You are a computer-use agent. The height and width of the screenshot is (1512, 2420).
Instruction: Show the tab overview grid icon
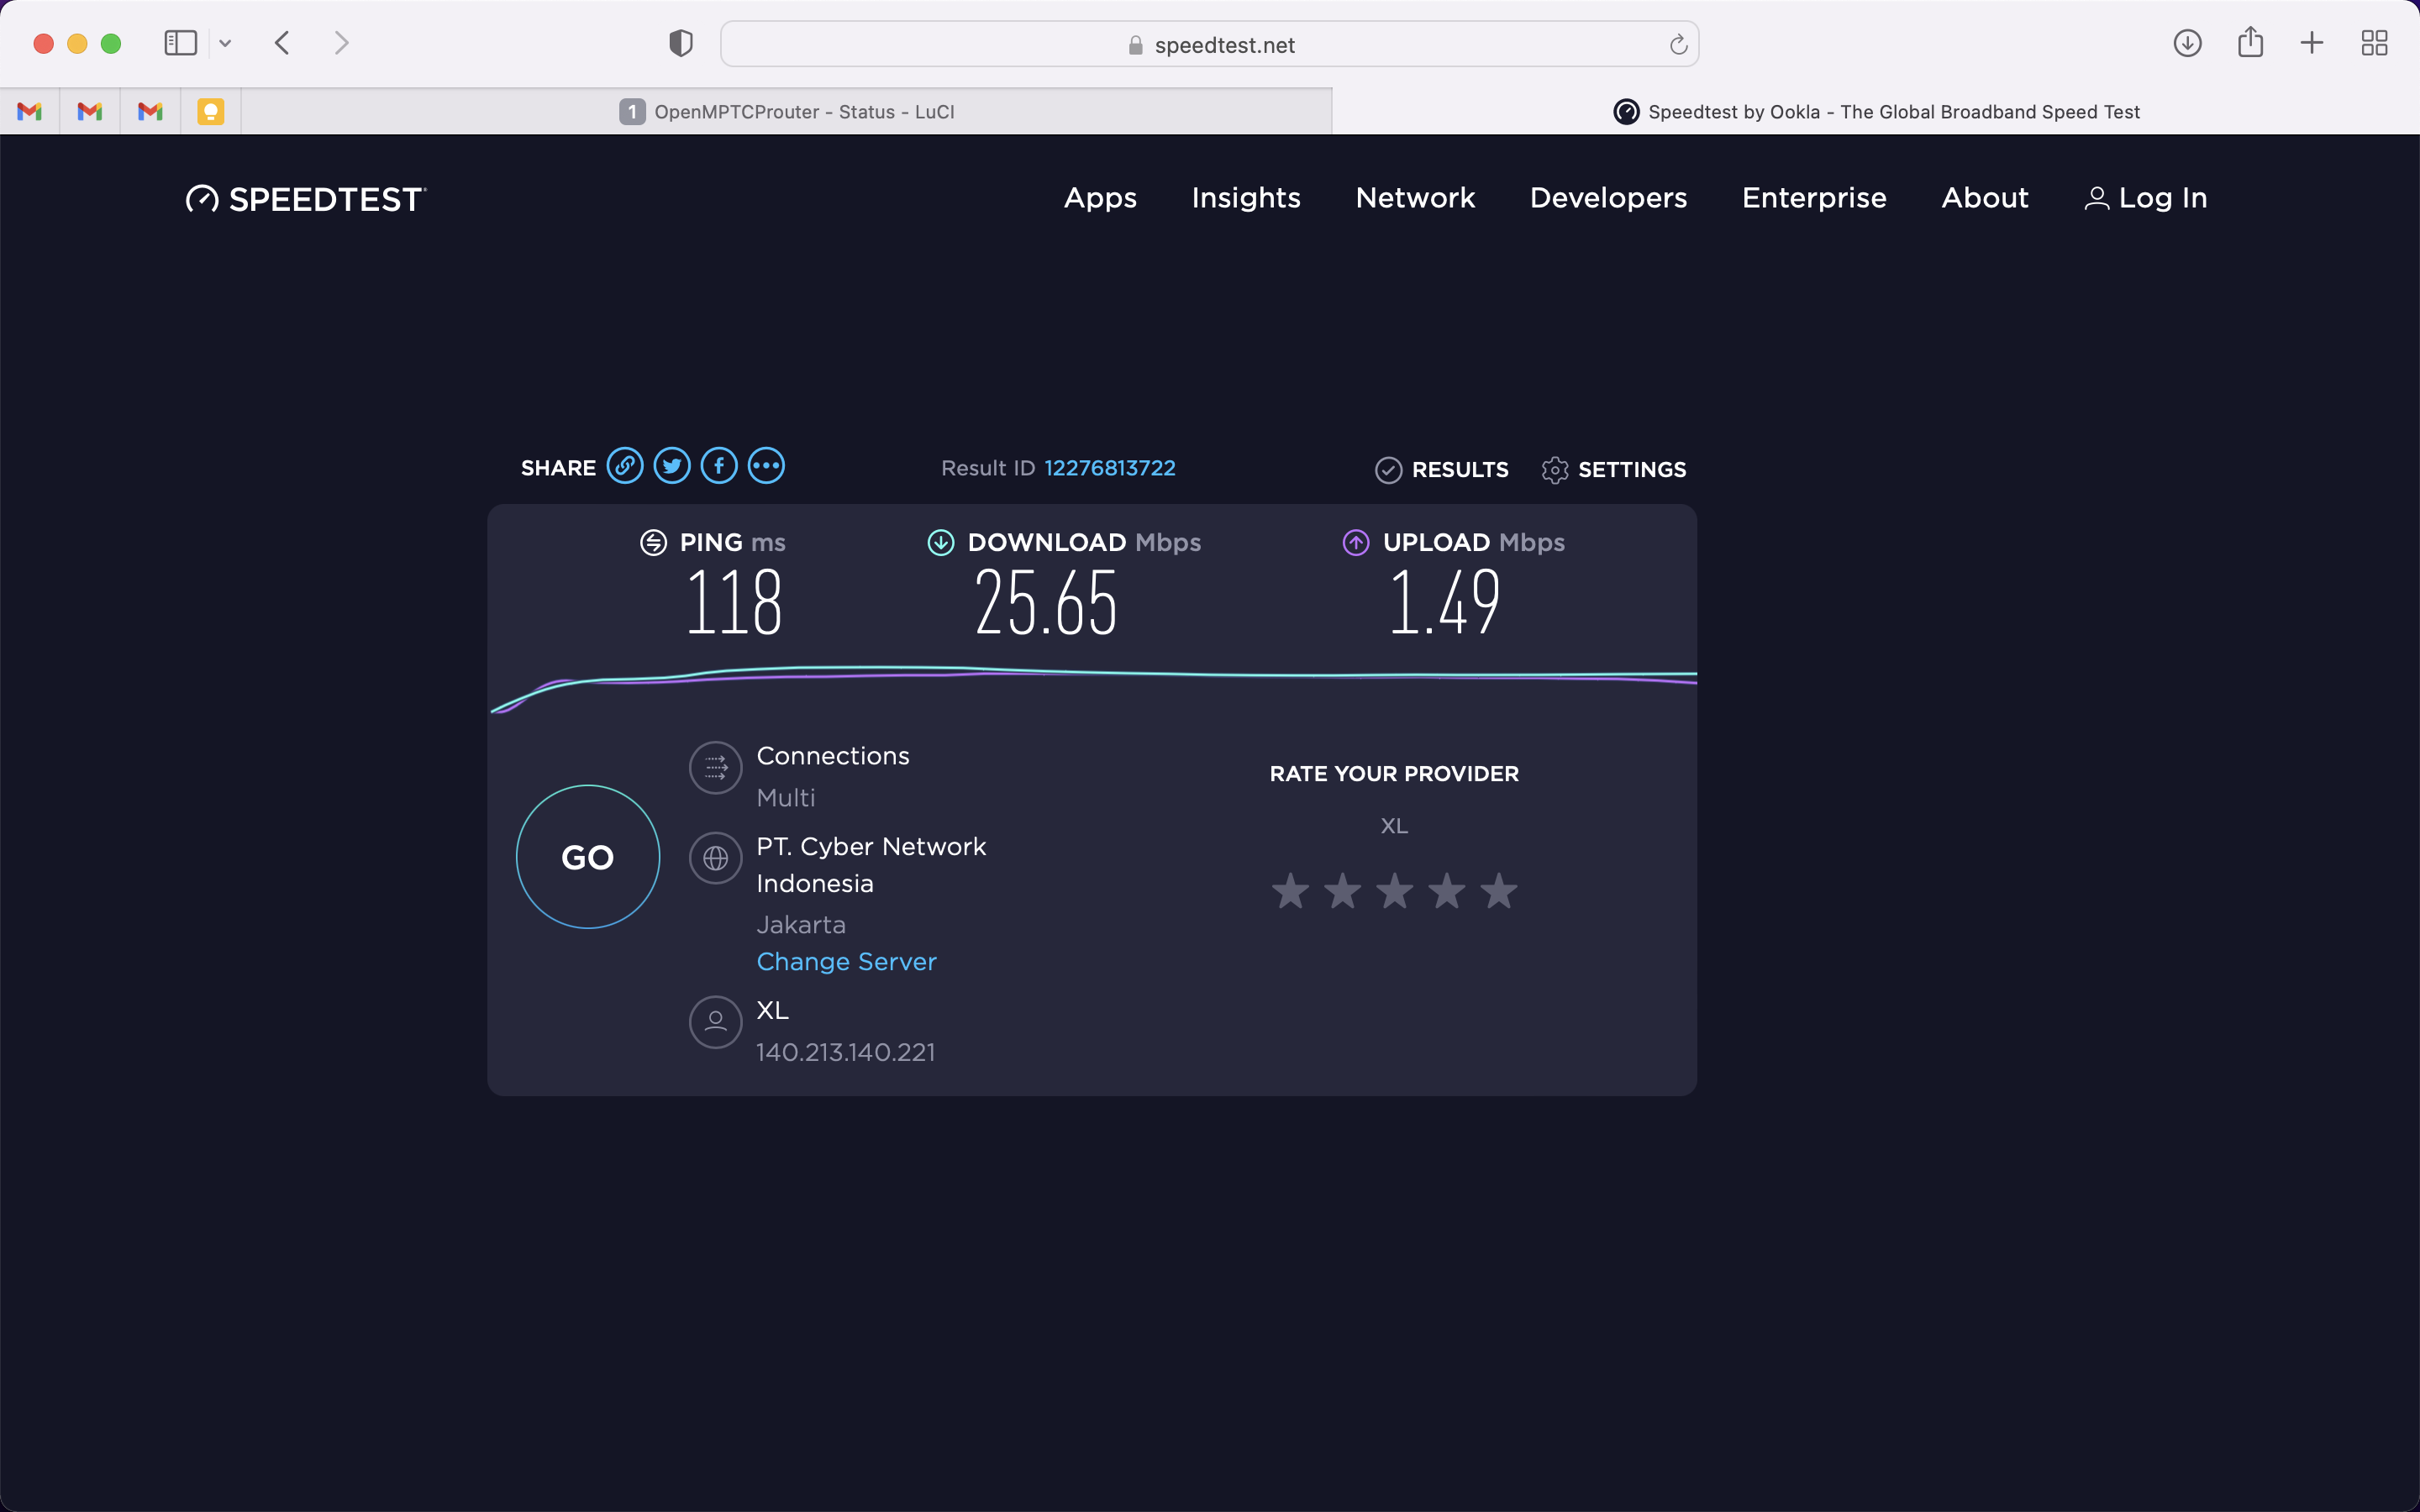2374,43
